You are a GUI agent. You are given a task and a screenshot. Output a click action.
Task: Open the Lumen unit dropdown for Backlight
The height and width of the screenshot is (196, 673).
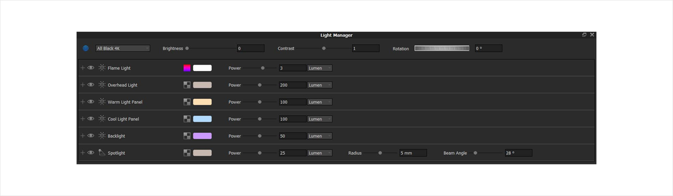coord(320,136)
